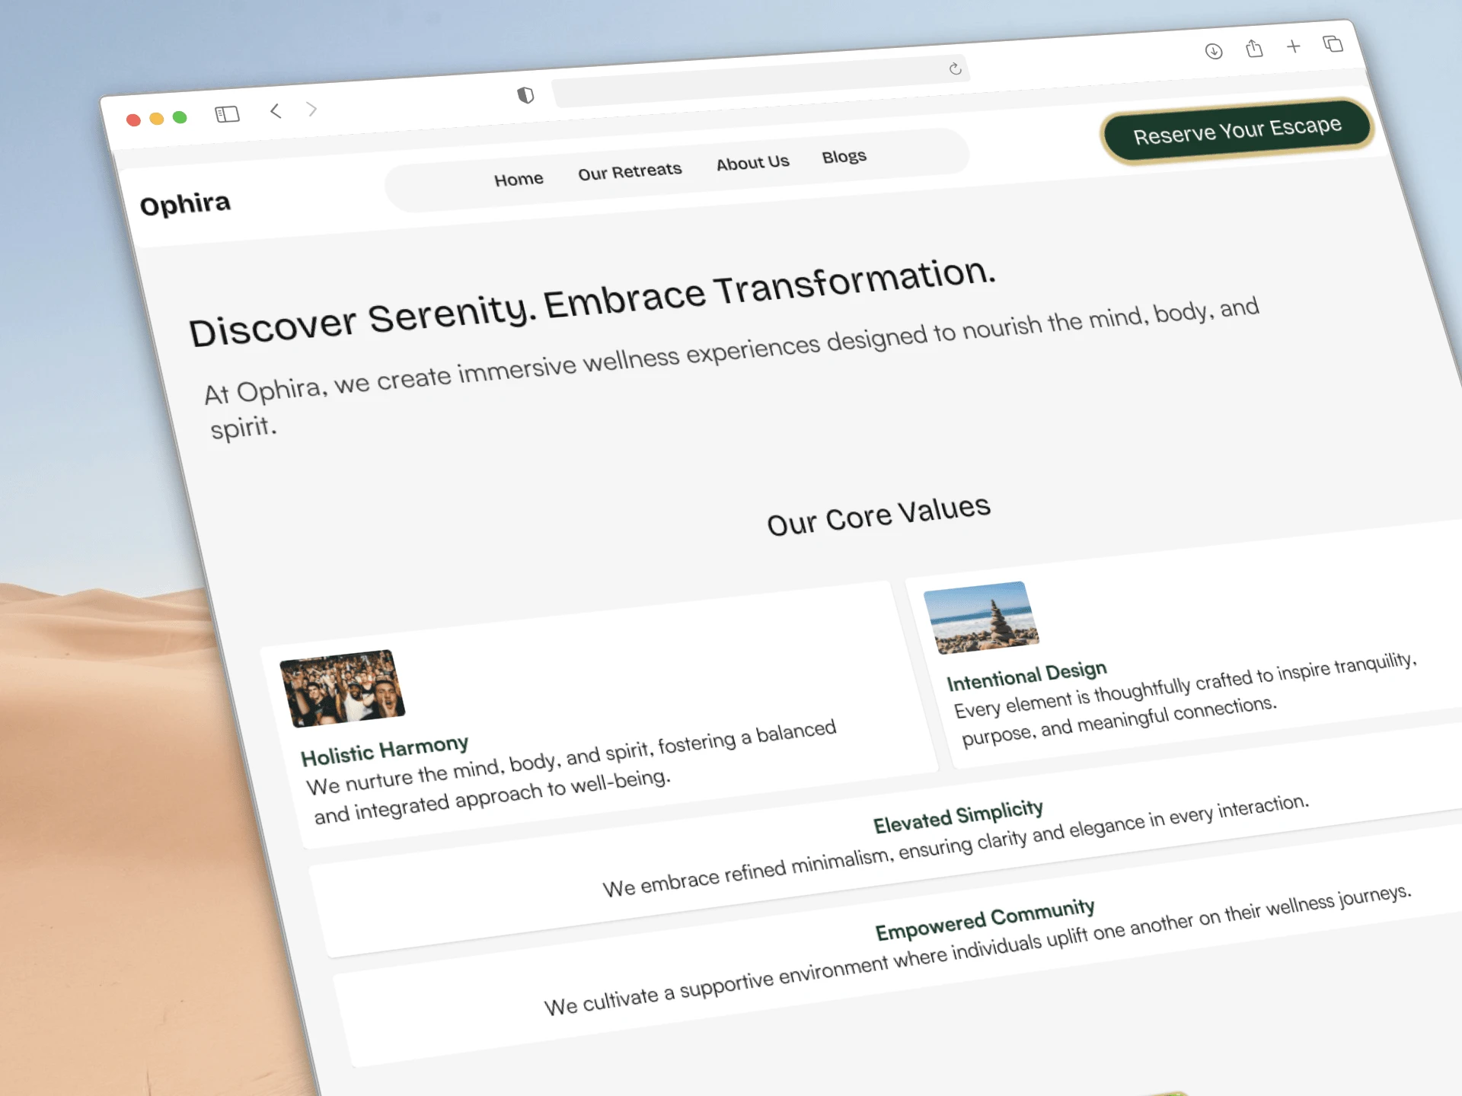
Task: Click the Discover Serenity headline
Action: 592,303
